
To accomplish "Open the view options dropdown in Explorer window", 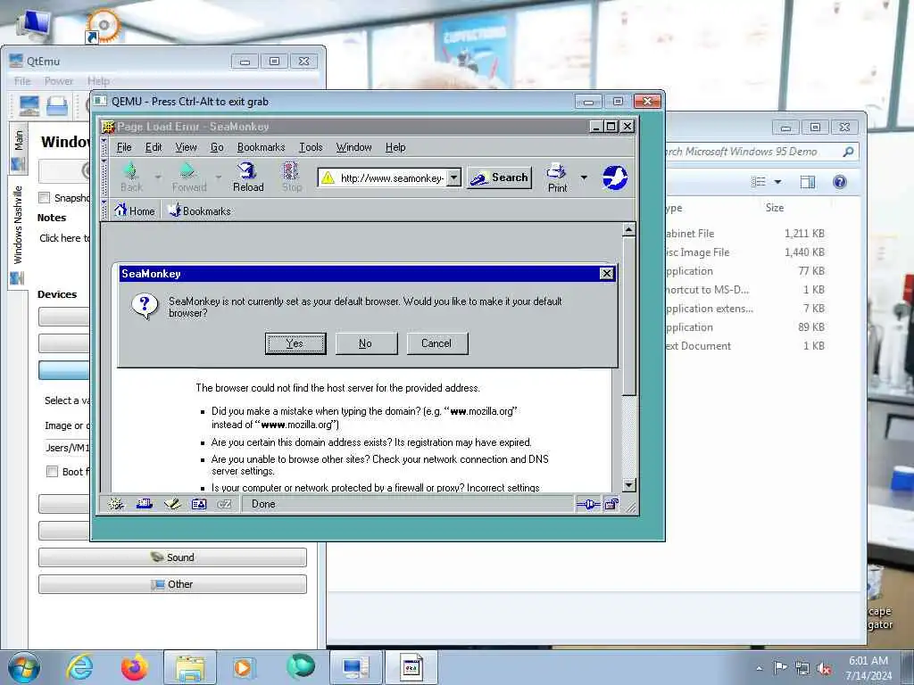I will click(777, 182).
